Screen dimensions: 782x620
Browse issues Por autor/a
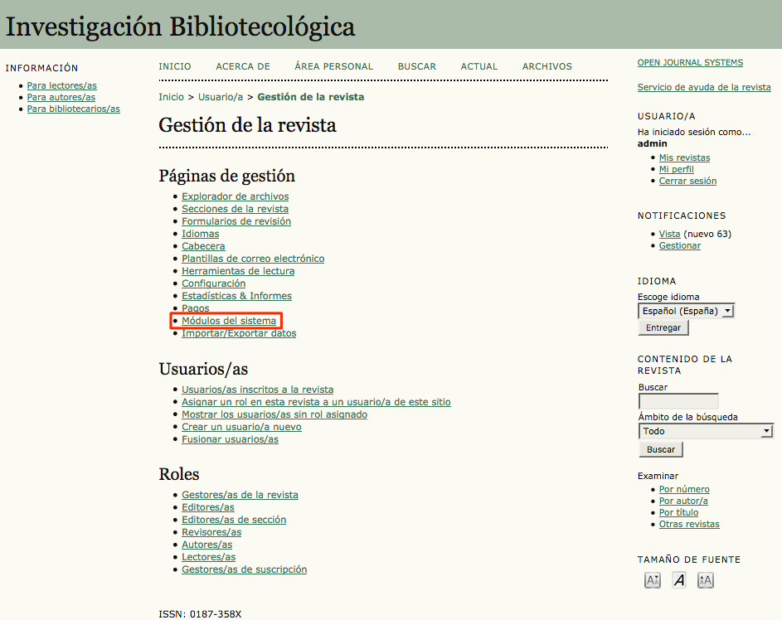(x=683, y=501)
